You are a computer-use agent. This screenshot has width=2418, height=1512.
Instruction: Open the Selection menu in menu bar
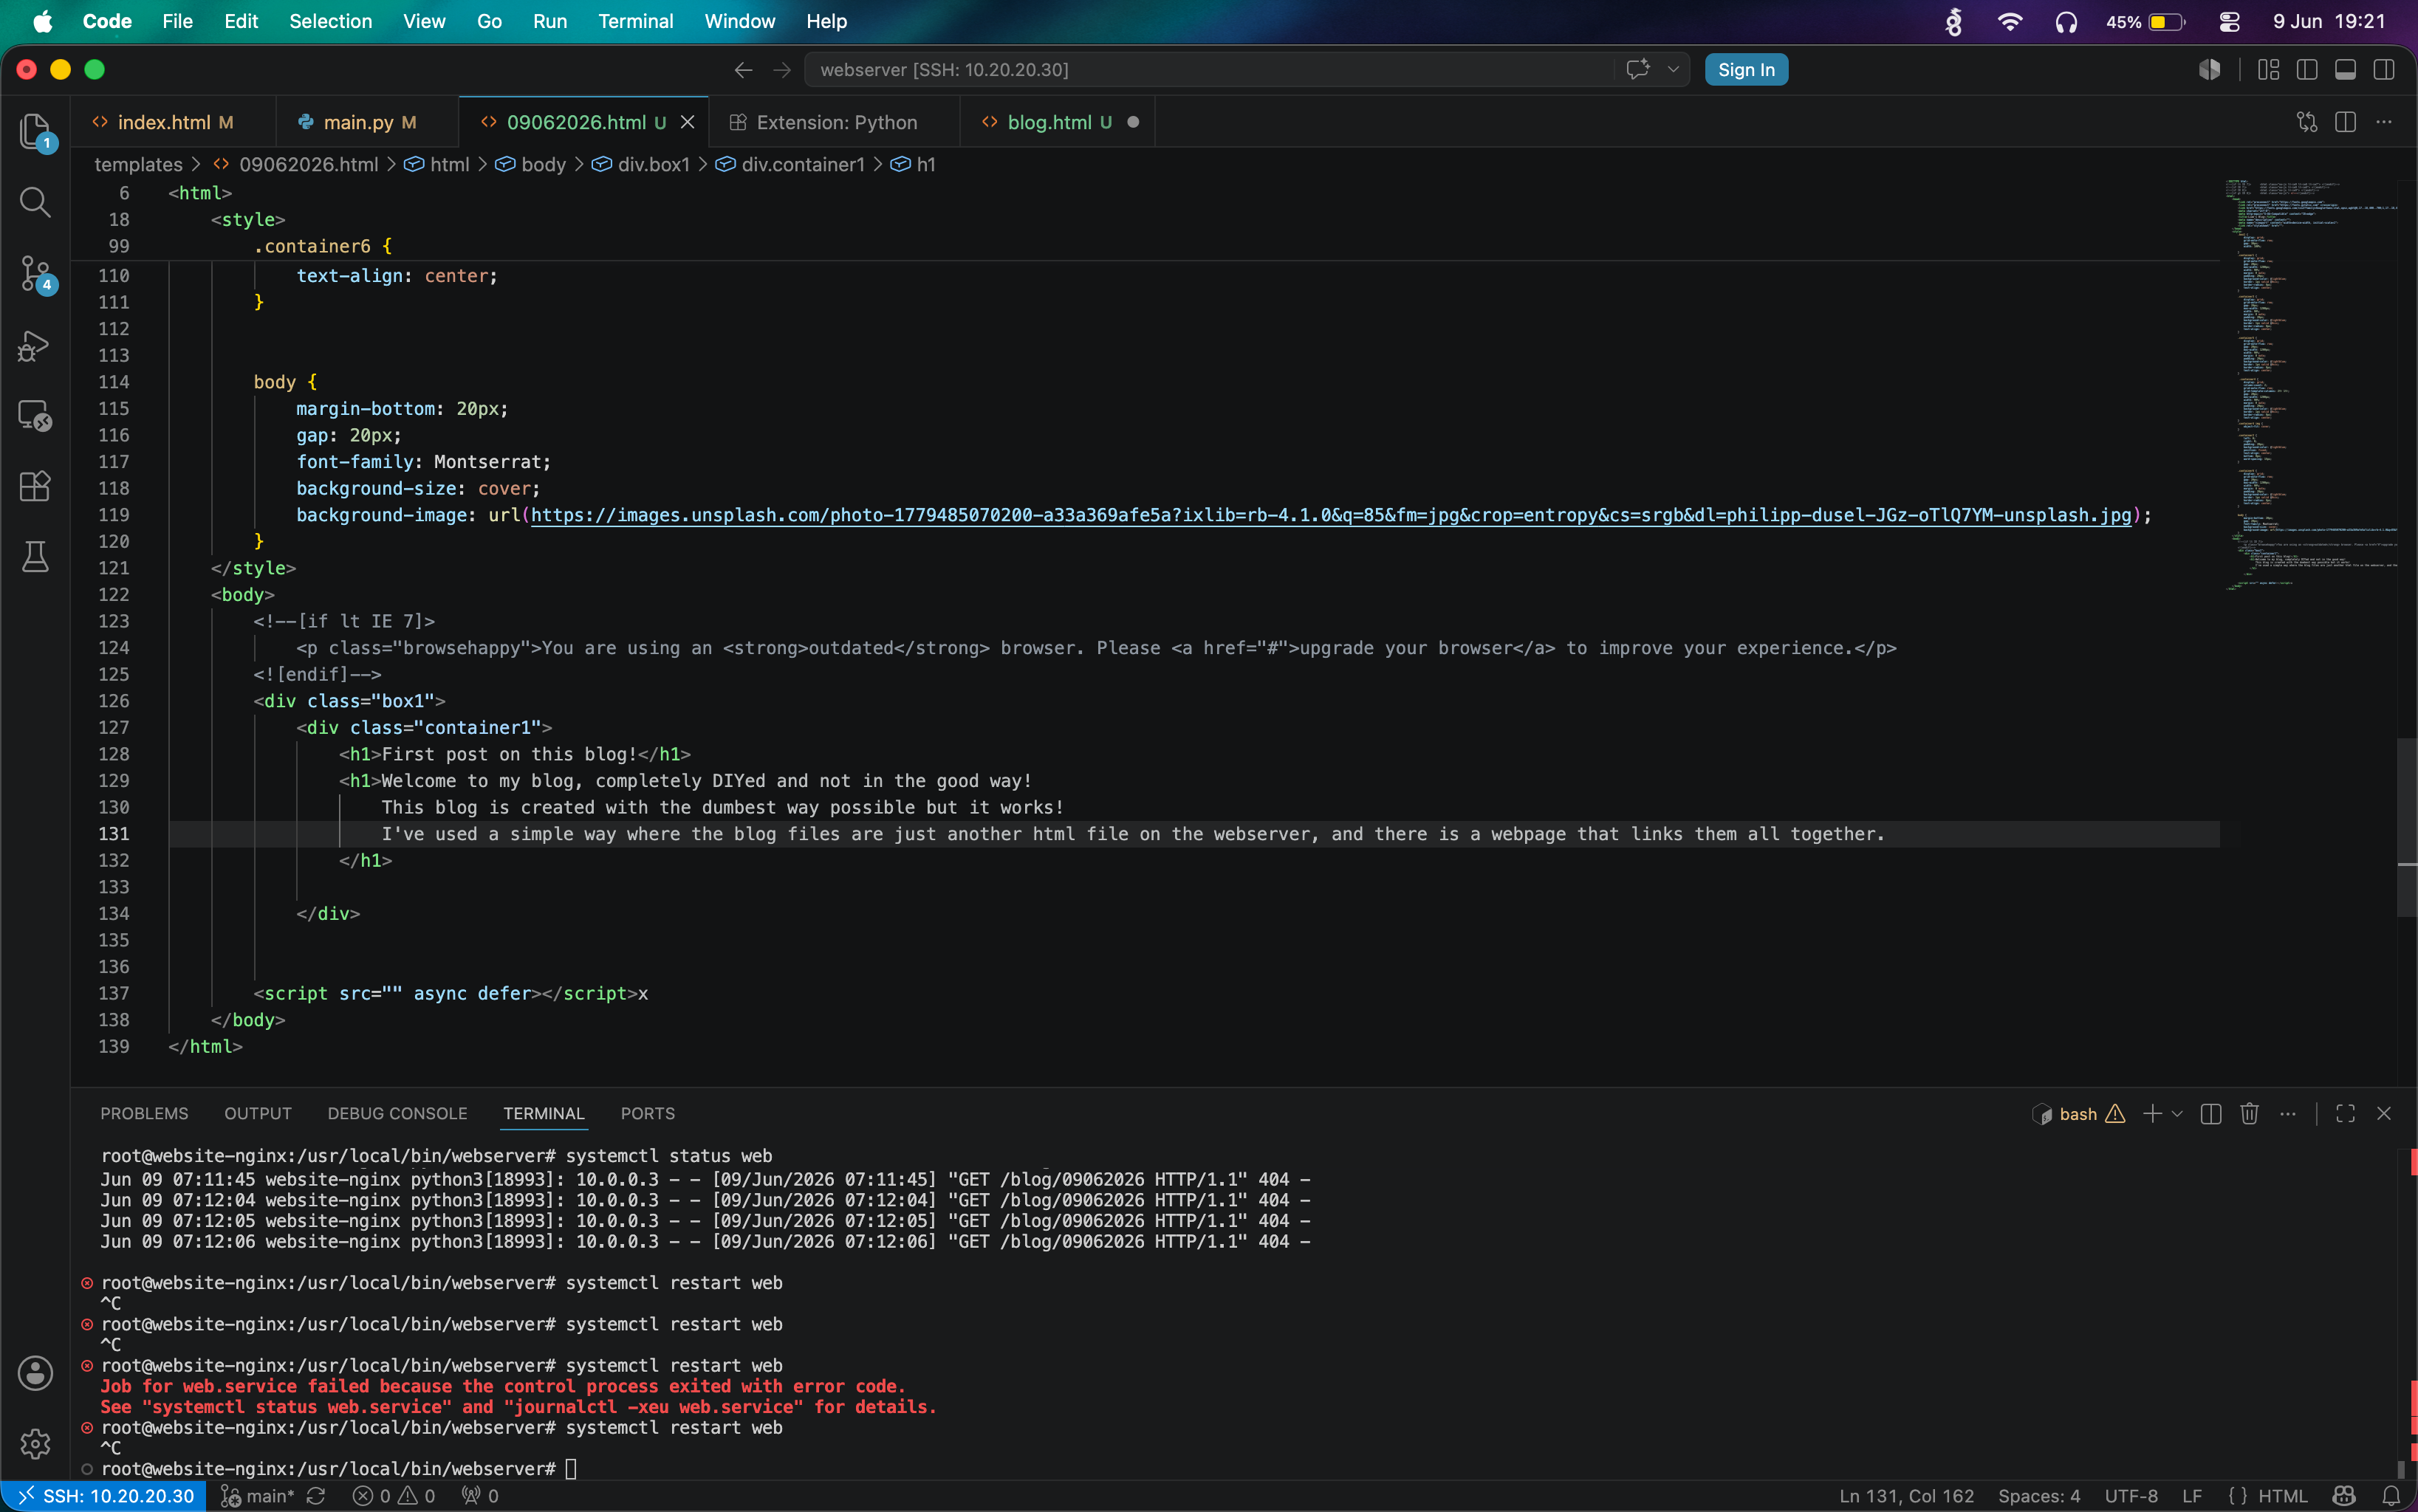330,21
